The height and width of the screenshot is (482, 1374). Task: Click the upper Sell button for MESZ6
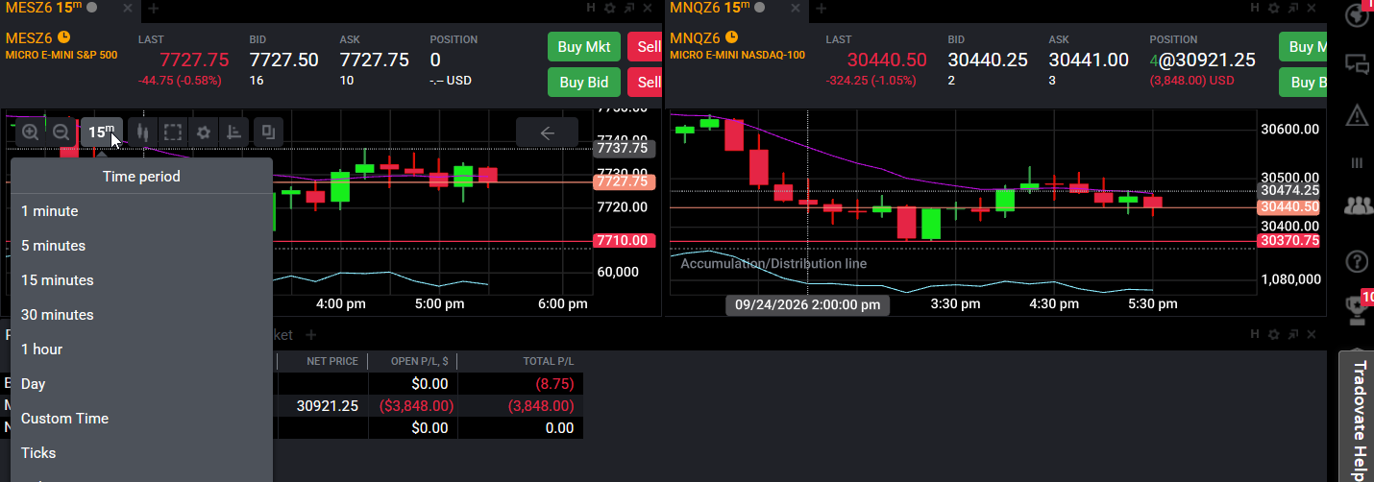pyautogui.click(x=644, y=47)
